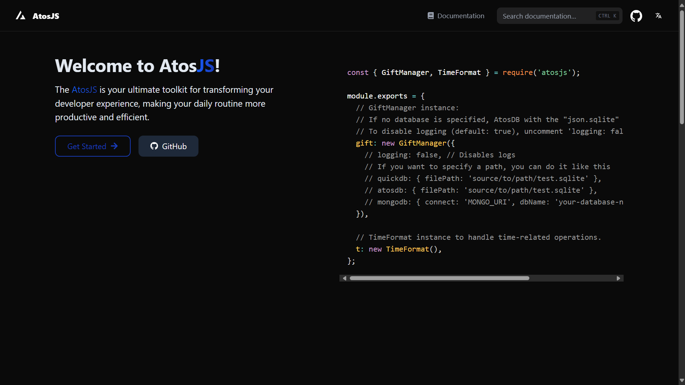Click the CTRL K shortcut badge
This screenshot has width=685, height=385.
pyautogui.click(x=607, y=16)
